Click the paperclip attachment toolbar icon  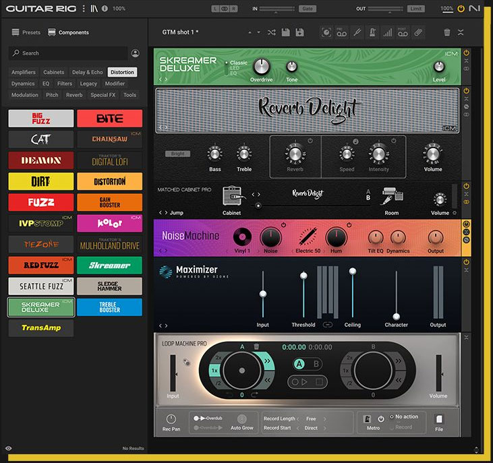pos(418,32)
